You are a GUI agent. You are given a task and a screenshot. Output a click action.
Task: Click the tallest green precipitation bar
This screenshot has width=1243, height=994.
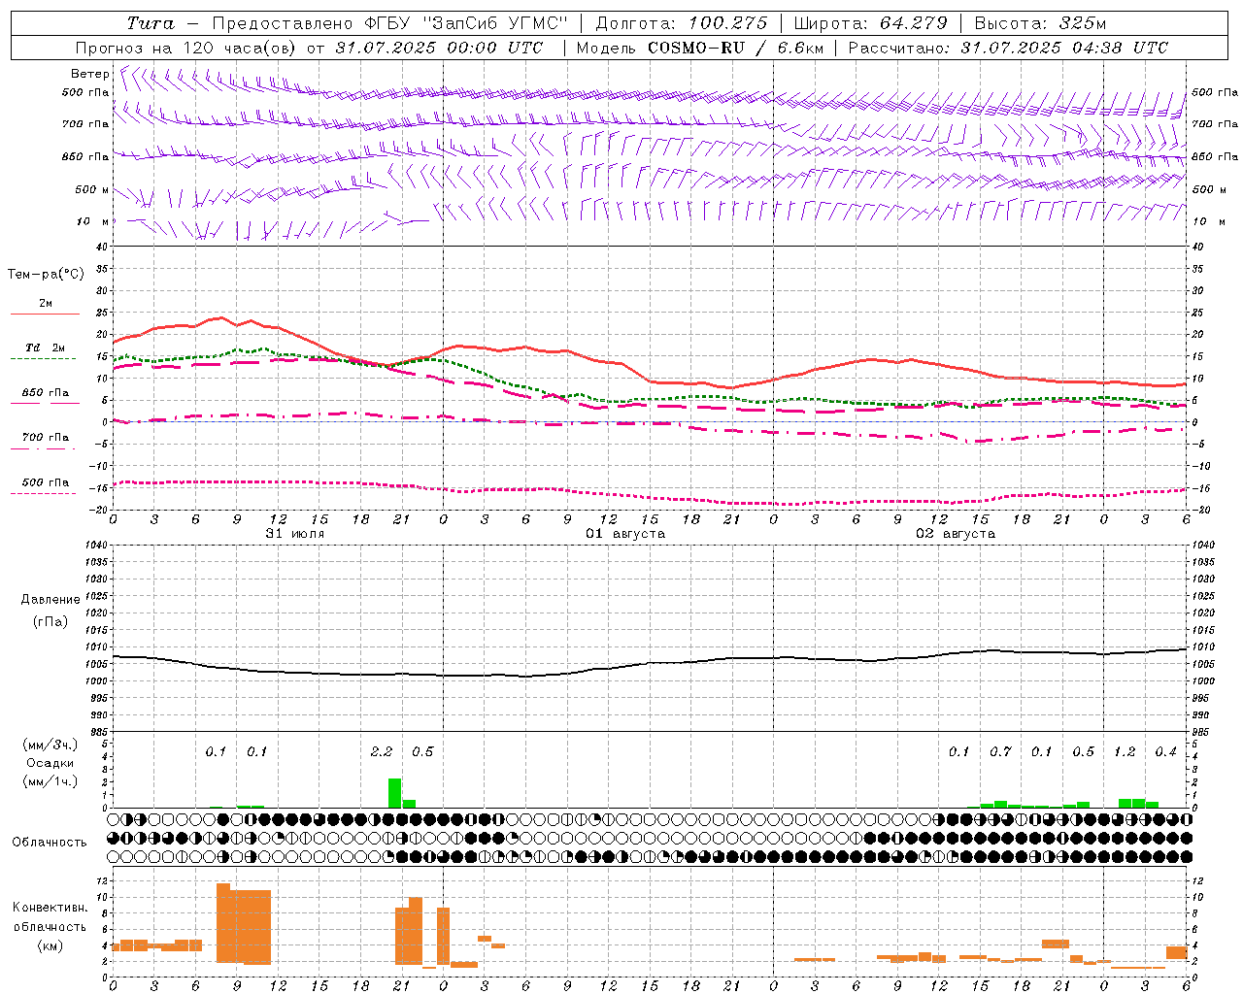[x=394, y=793]
